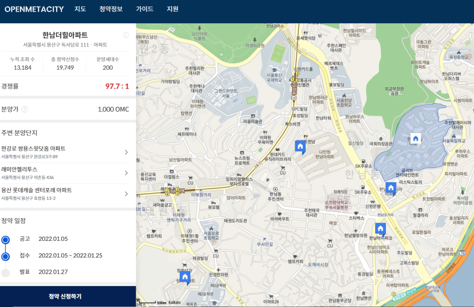Click 이태원1동 주민센터 map marker

click(189, 231)
